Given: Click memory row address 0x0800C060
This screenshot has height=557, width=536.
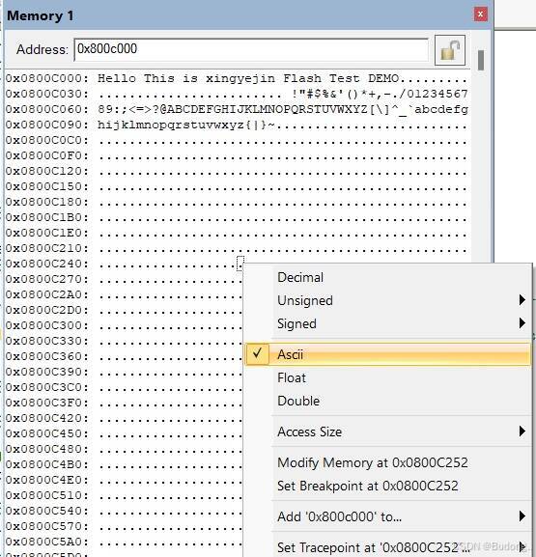Looking at the screenshot, I should (x=46, y=109).
